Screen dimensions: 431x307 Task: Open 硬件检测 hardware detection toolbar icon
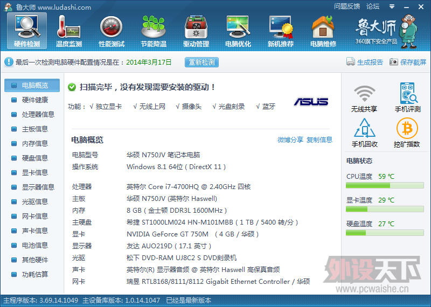pyautogui.click(x=27, y=31)
